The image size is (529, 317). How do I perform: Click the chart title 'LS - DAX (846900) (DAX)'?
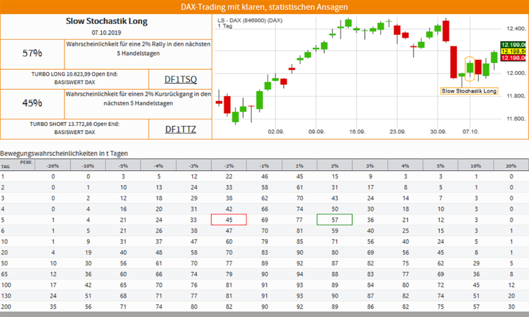[250, 20]
